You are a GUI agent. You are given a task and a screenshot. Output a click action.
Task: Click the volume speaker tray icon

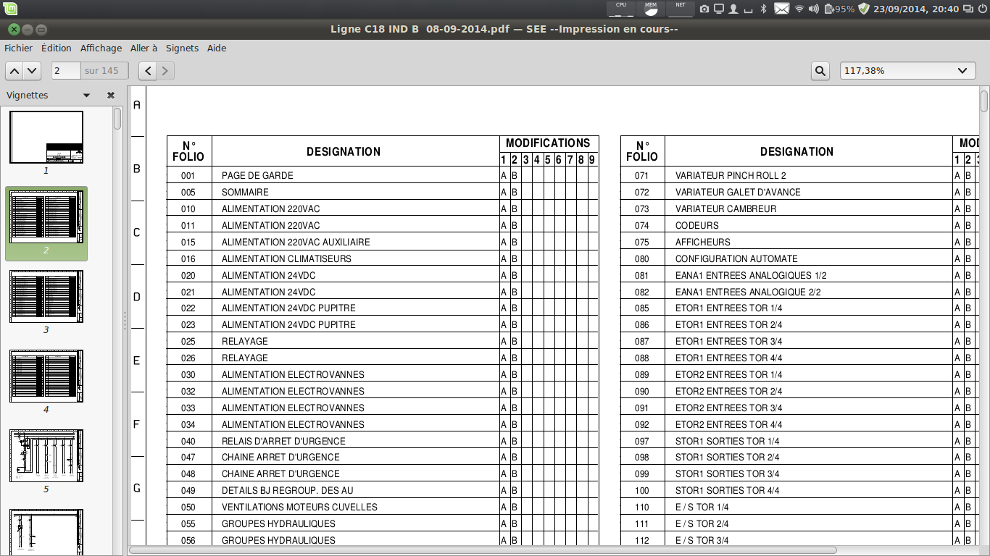click(814, 9)
